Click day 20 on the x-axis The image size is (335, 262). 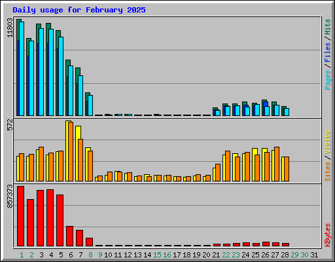click(x=206, y=255)
